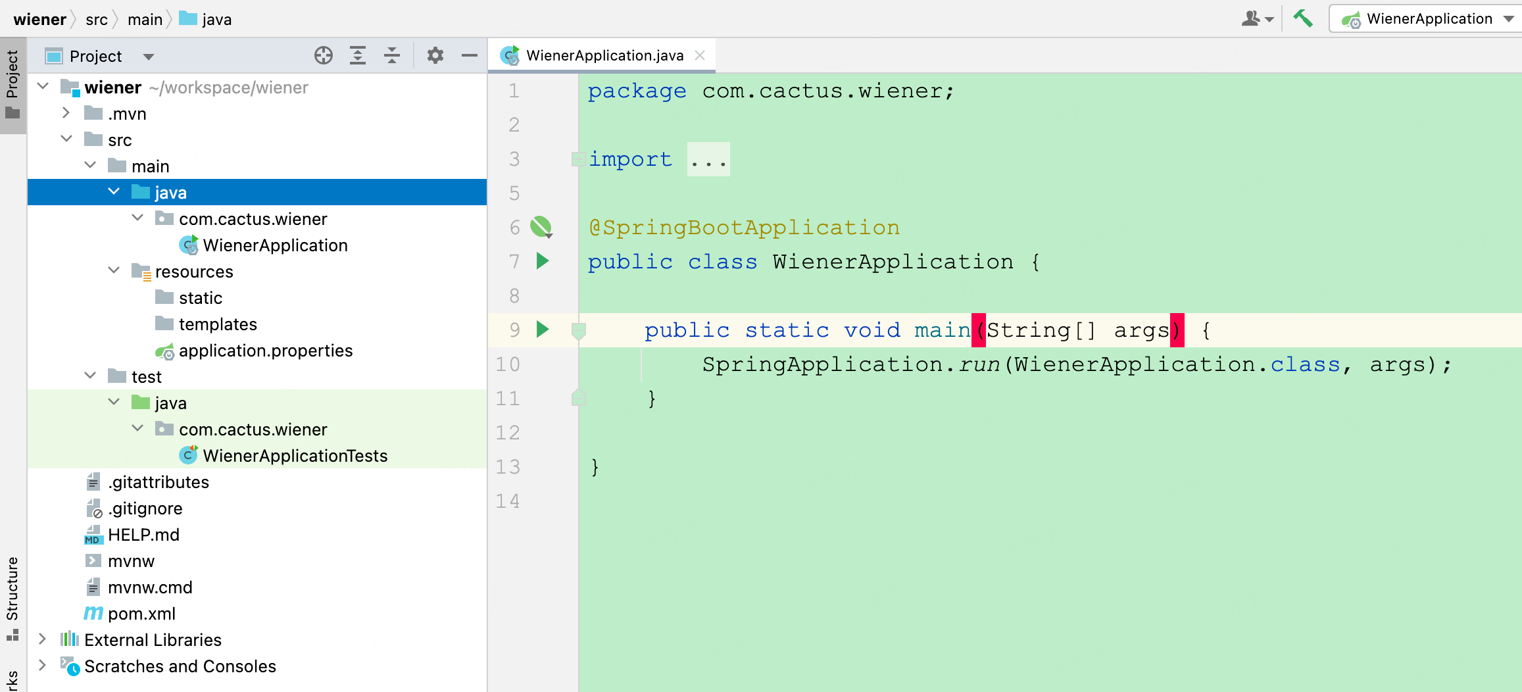This screenshot has width=1522, height=692.
Task: Expand External Libraries node
Action: click(42, 639)
